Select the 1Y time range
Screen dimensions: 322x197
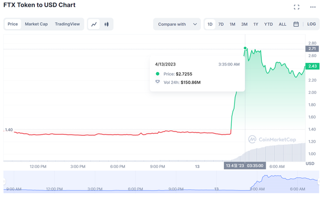pyautogui.click(x=255, y=24)
